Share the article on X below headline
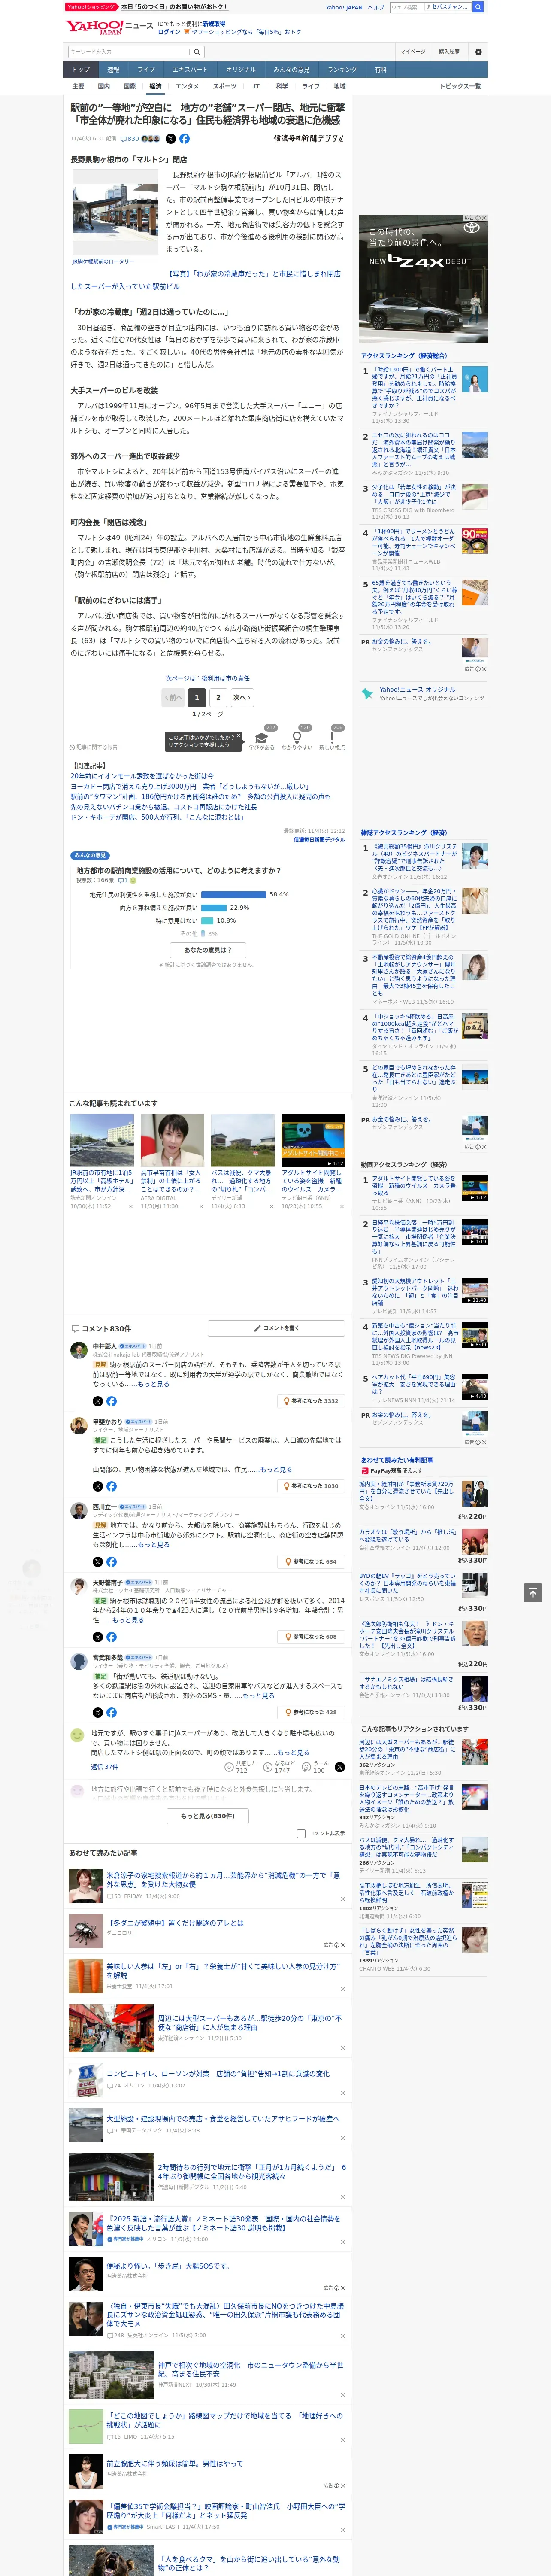The height and width of the screenshot is (2576, 551). 170,139
